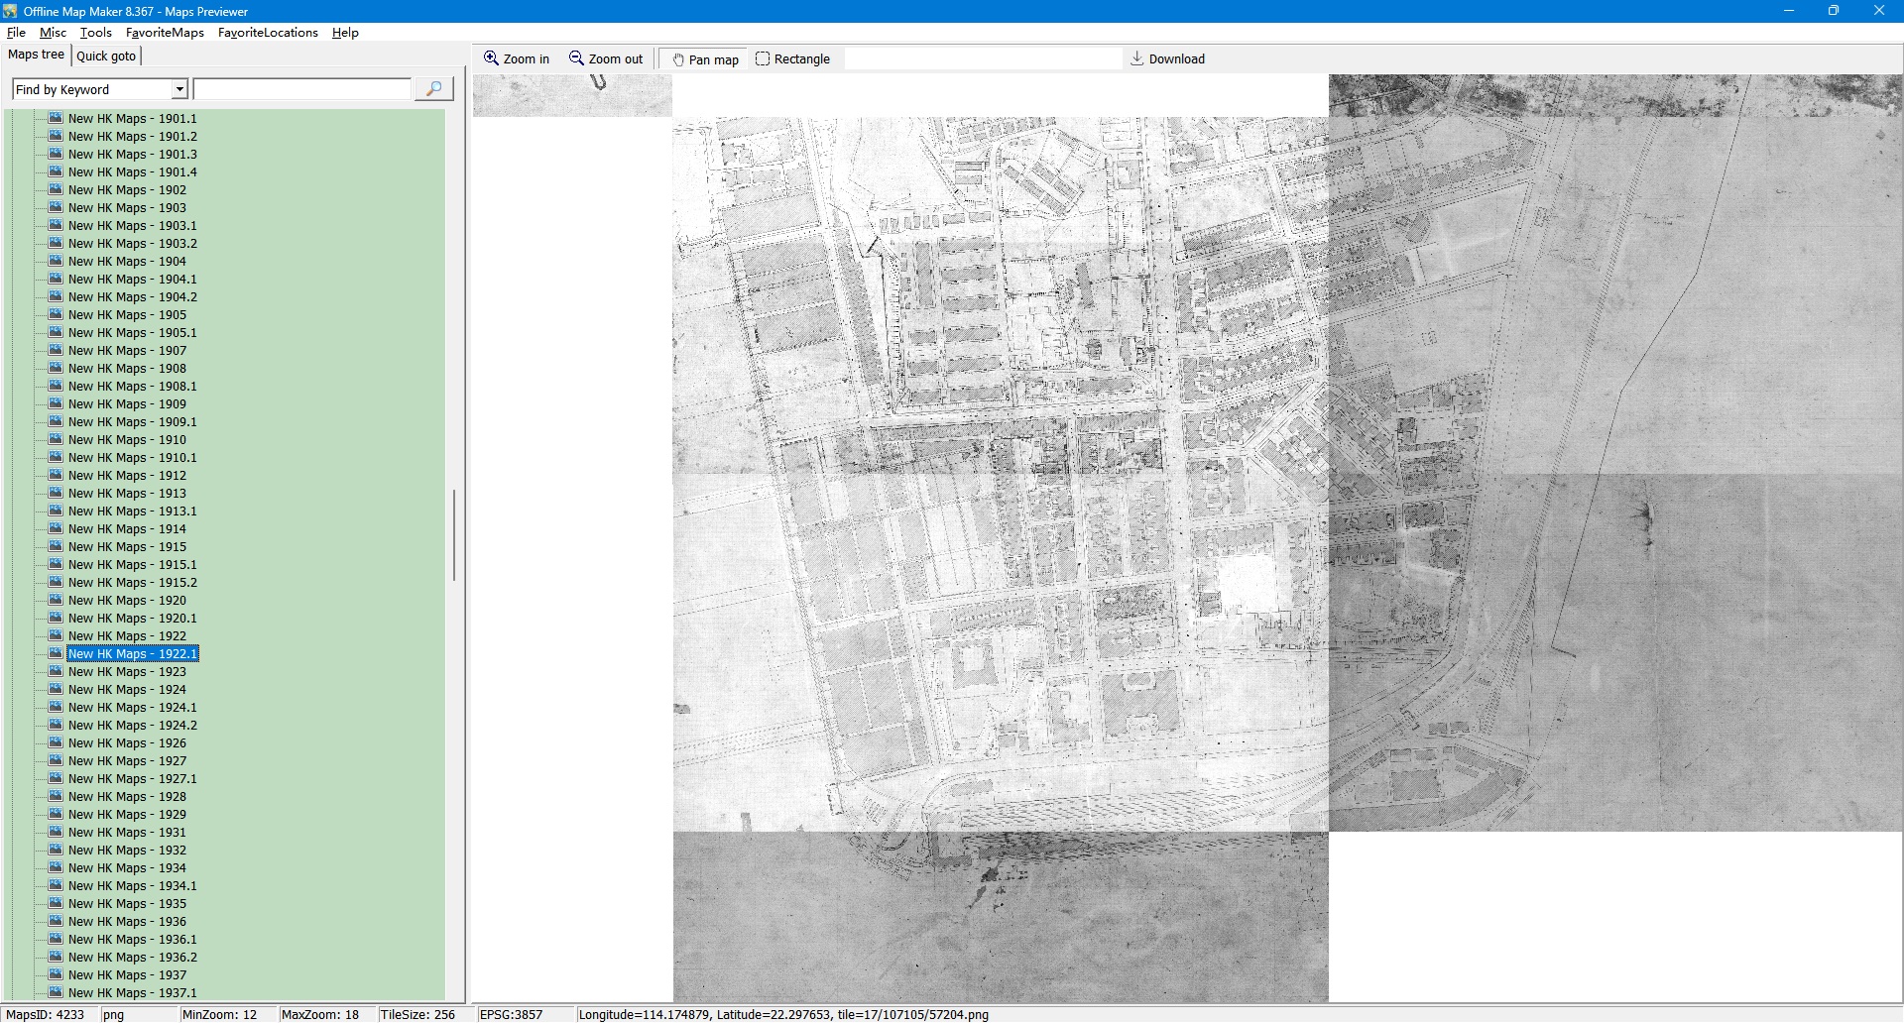Click the map icon beside New HK Maps - 1937.1
Screen dimensions: 1904x1023
click(x=57, y=992)
